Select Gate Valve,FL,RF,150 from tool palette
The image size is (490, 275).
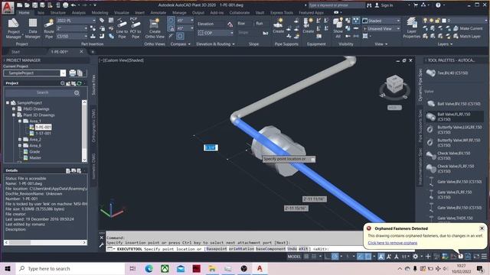pos(455,195)
